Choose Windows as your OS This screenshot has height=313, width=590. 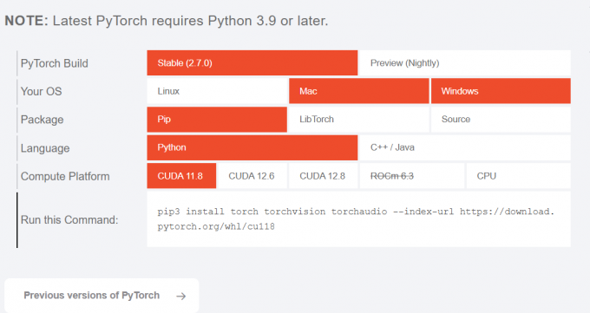(501, 91)
